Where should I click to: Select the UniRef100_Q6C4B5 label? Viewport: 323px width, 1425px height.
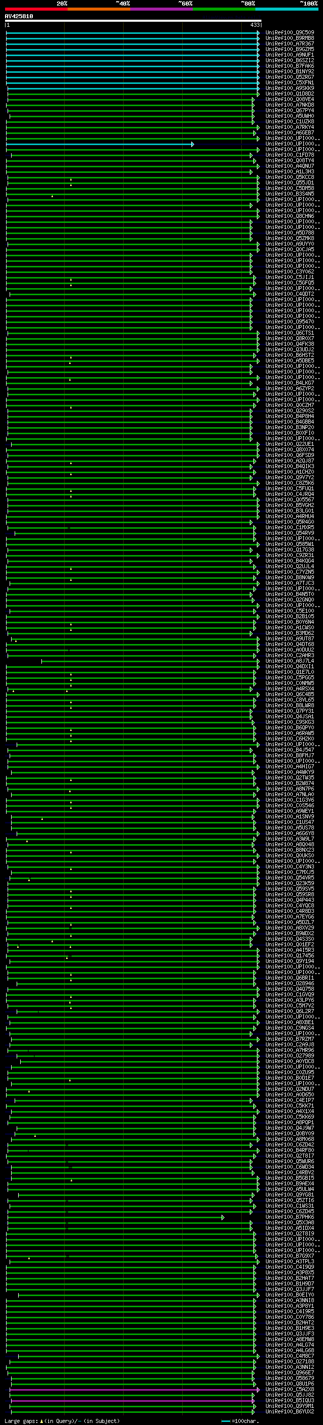tap(289, 694)
